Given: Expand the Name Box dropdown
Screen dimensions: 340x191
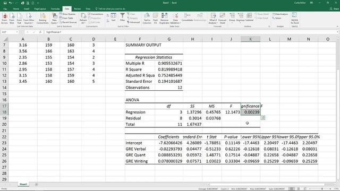Looking at the screenshot, I should tap(17, 32).
